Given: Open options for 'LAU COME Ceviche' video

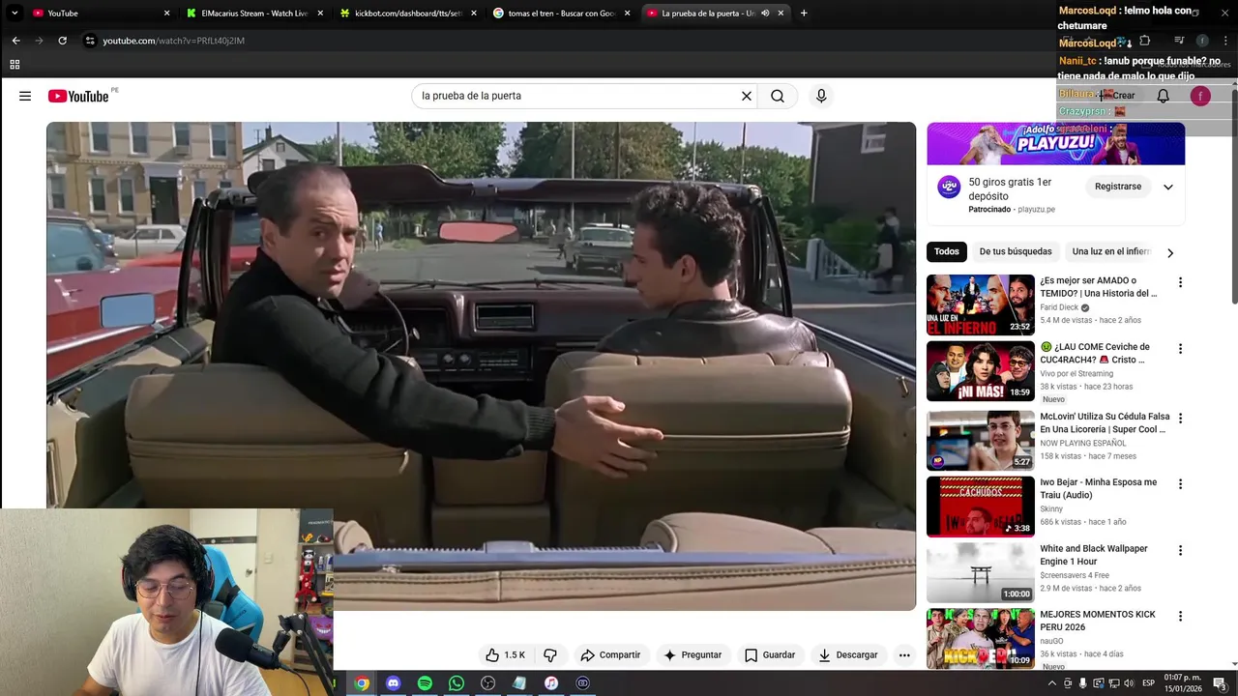Looking at the screenshot, I should pyautogui.click(x=1180, y=349).
